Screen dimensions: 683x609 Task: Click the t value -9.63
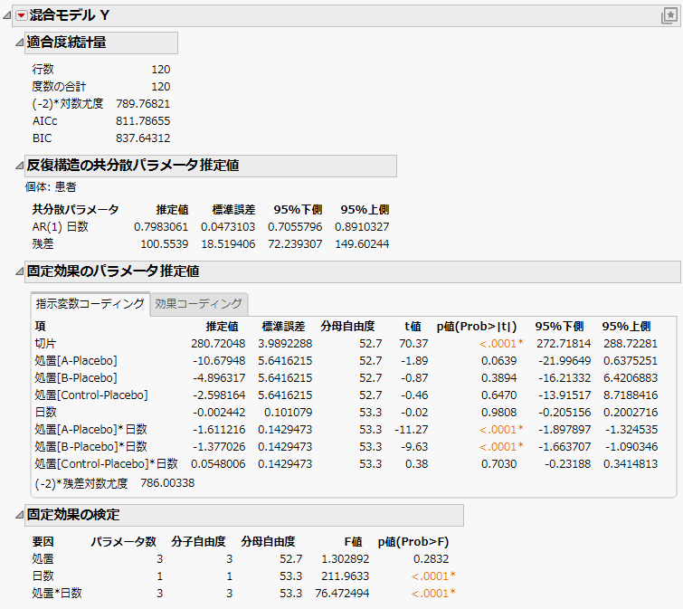tap(414, 446)
